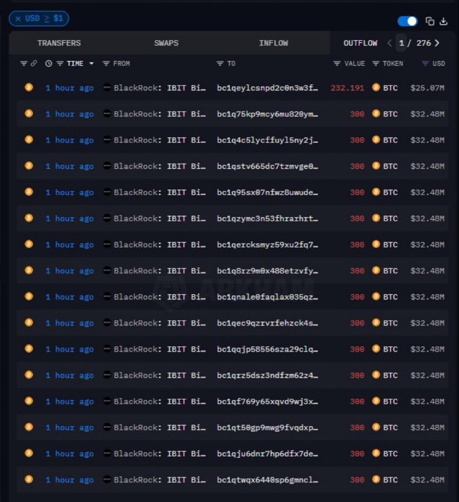Select the 232.191 value cell
459x502 pixels.
pyautogui.click(x=347, y=88)
